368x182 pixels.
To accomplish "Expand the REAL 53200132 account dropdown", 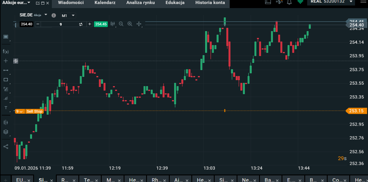I will [x=351, y=1].
